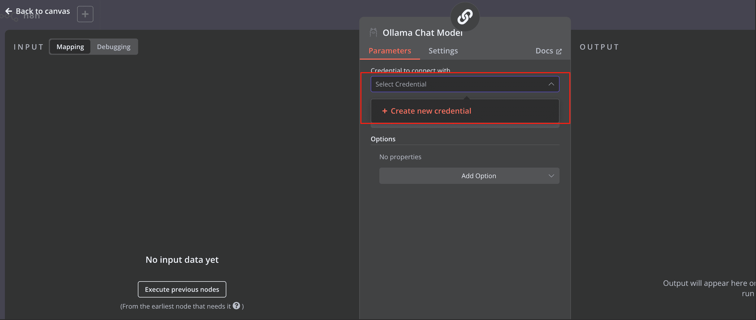Open the Parameters tab
Image resolution: width=756 pixels, height=320 pixels.
[x=389, y=51]
